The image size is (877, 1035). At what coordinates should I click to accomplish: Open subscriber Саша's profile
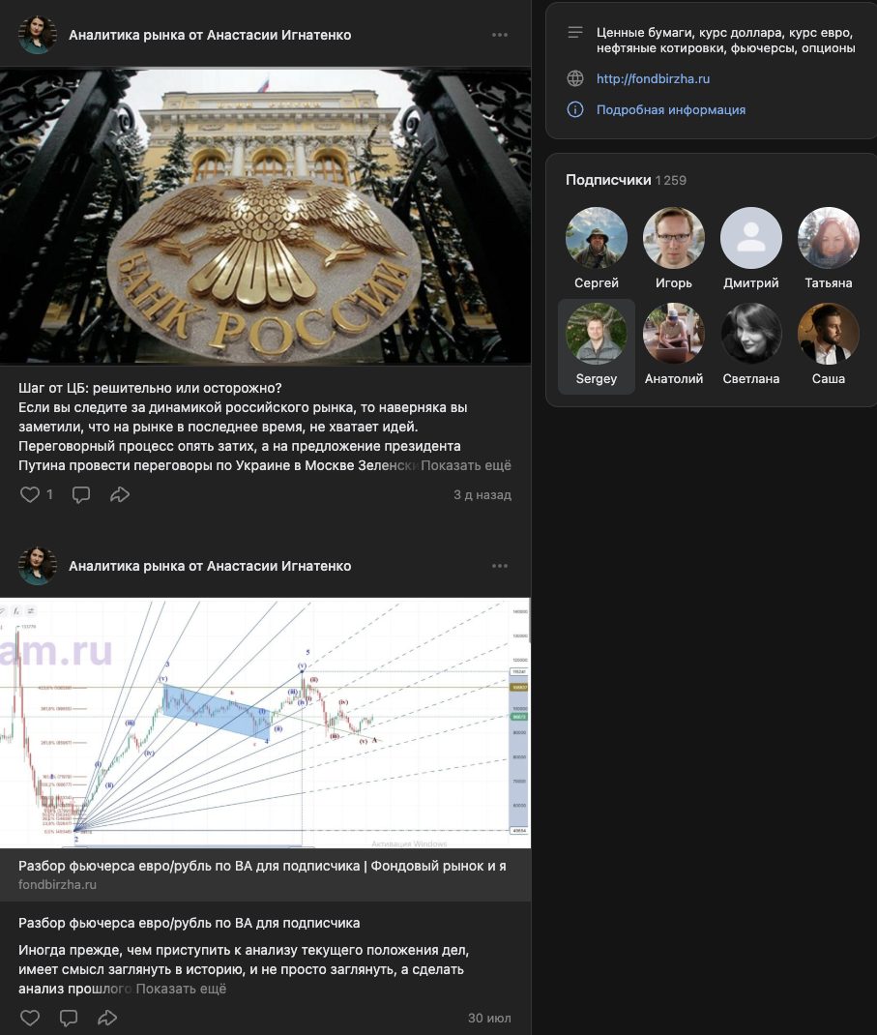828,345
